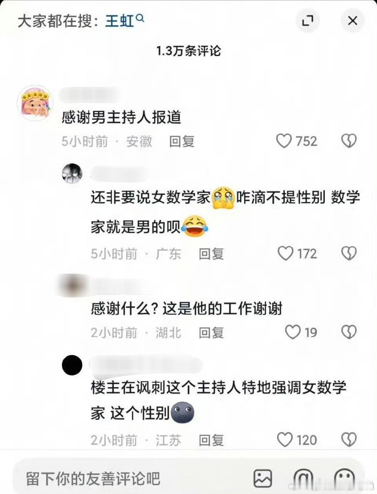Reply to the Jiangsu comment

211,440
